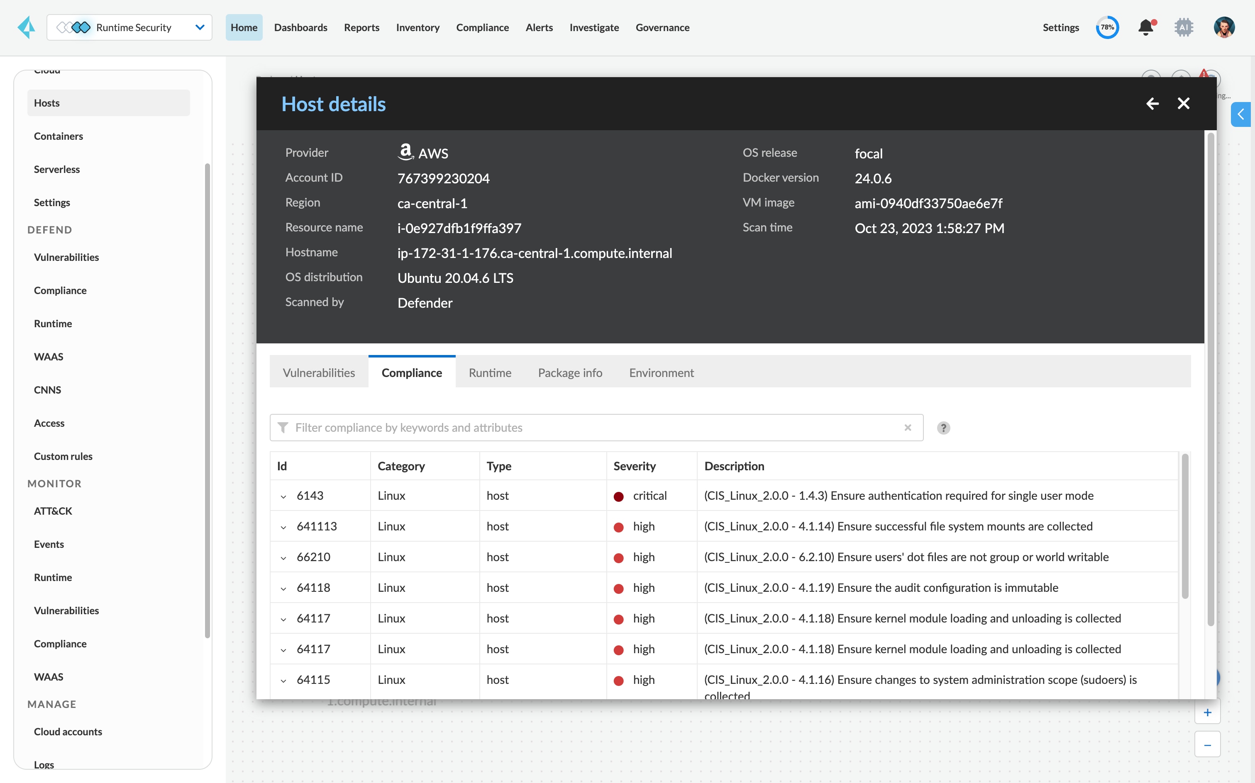
Task: Expand compliance row 64115
Action: click(x=283, y=680)
